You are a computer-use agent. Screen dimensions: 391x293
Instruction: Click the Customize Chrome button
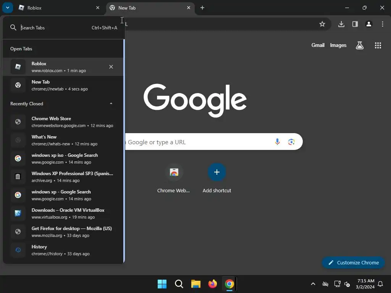point(353,262)
